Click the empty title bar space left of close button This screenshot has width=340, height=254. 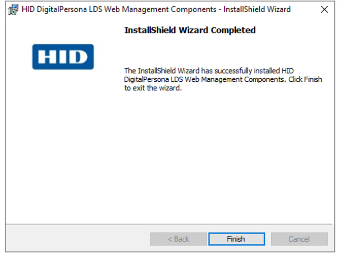(303, 9)
